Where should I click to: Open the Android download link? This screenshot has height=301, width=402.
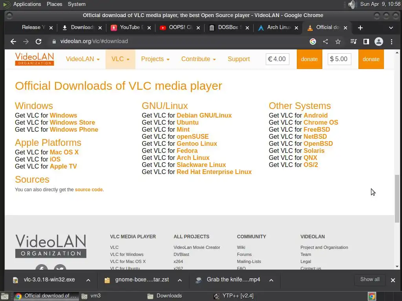pyautogui.click(x=316, y=116)
